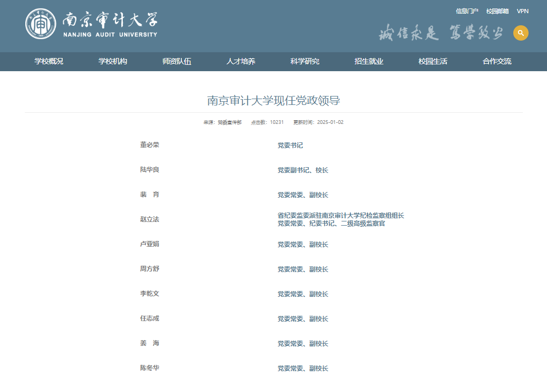
Task: Open the 信息门户 link
Action: pos(467,11)
